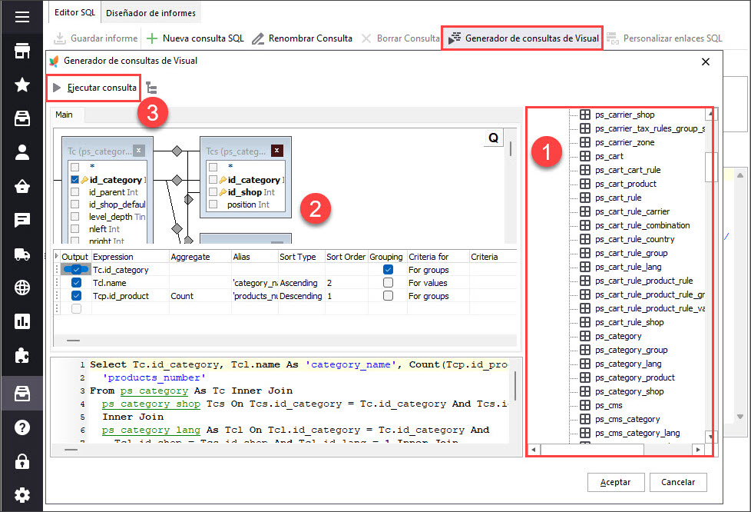The image size is (751, 512).
Task: Create a Nueva consulta SQL
Action: click(195, 38)
